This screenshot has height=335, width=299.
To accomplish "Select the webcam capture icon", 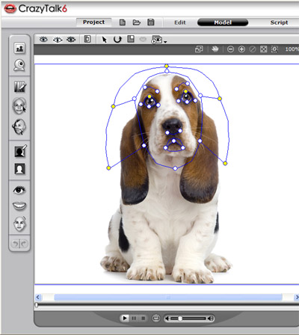I will (19, 65).
